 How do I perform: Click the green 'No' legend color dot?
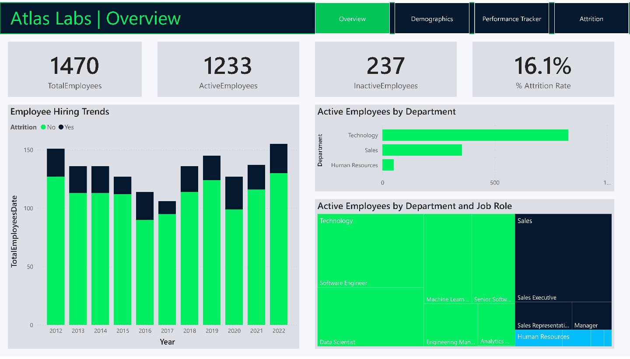coord(44,127)
